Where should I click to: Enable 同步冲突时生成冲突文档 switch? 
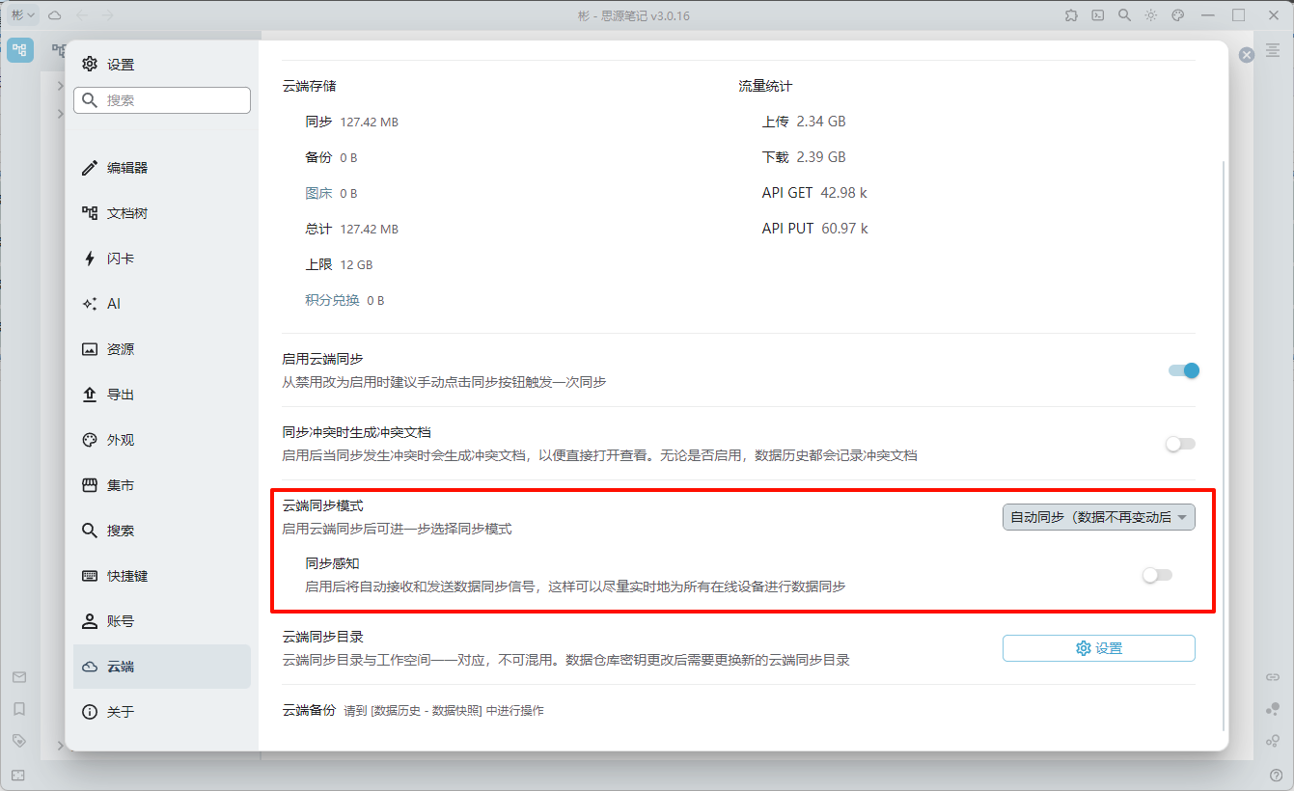(x=1180, y=444)
